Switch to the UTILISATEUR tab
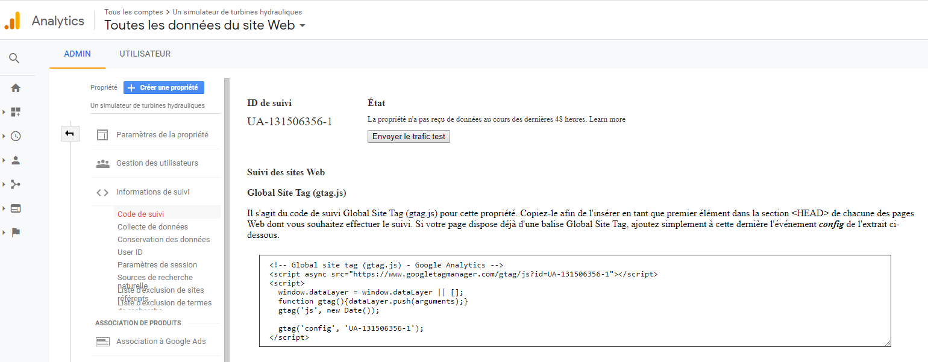Viewport: 928px width, 362px height. point(145,54)
